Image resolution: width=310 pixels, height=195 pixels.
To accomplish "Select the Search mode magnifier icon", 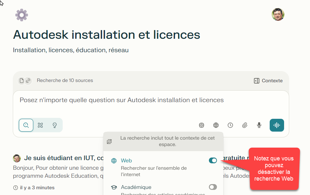I will click(x=26, y=125).
